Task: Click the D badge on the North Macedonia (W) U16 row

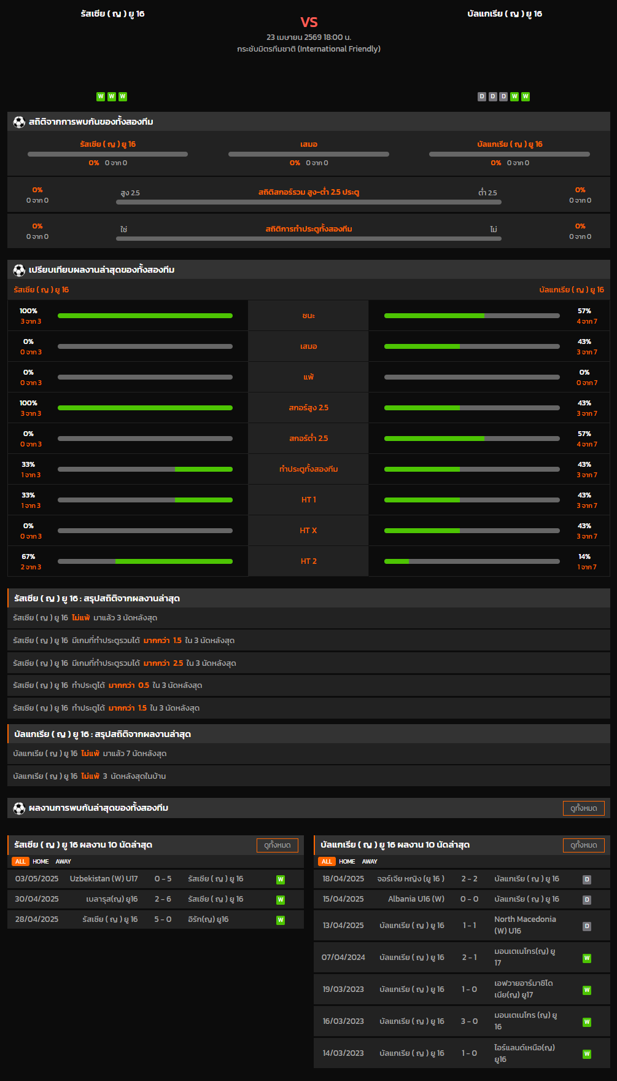Action: (x=587, y=926)
